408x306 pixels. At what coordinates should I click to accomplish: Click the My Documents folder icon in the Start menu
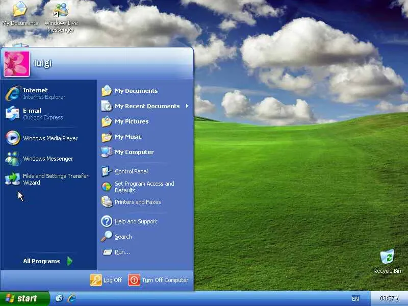107,91
